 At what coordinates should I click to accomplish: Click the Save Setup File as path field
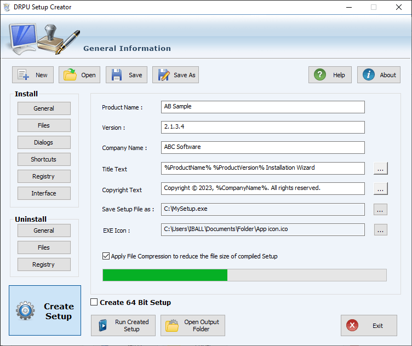pyautogui.click(x=263, y=209)
